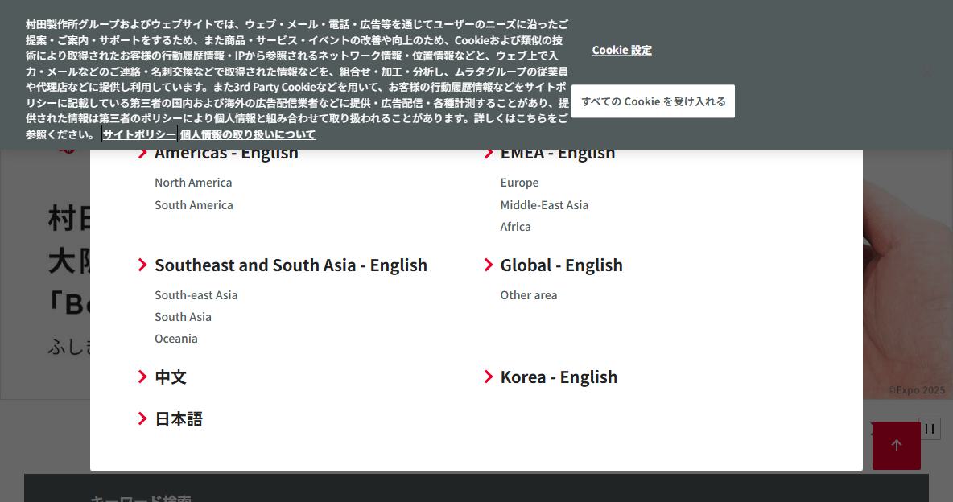Click the Other area text
This screenshot has width=953, height=502.
pyautogui.click(x=528, y=294)
